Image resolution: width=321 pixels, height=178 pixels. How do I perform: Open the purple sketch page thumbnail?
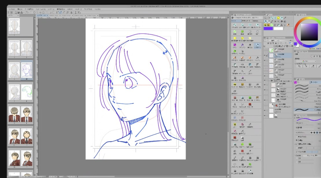click(27, 70)
